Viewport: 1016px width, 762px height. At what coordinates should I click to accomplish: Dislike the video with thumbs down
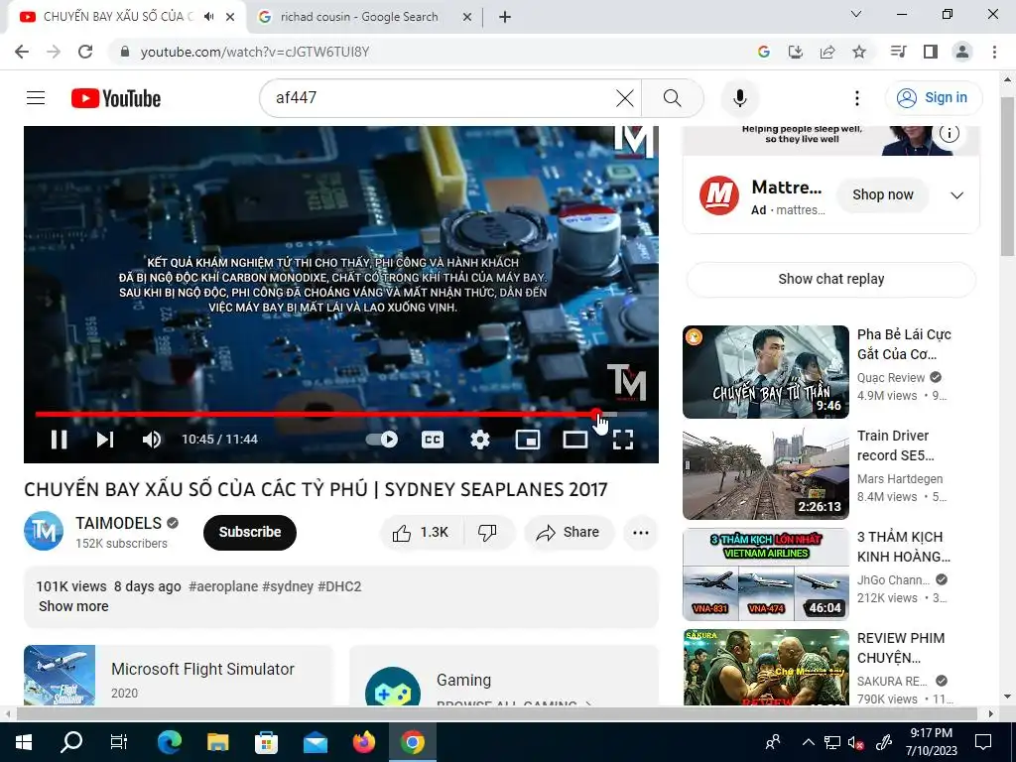pyautogui.click(x=488, y=532)
